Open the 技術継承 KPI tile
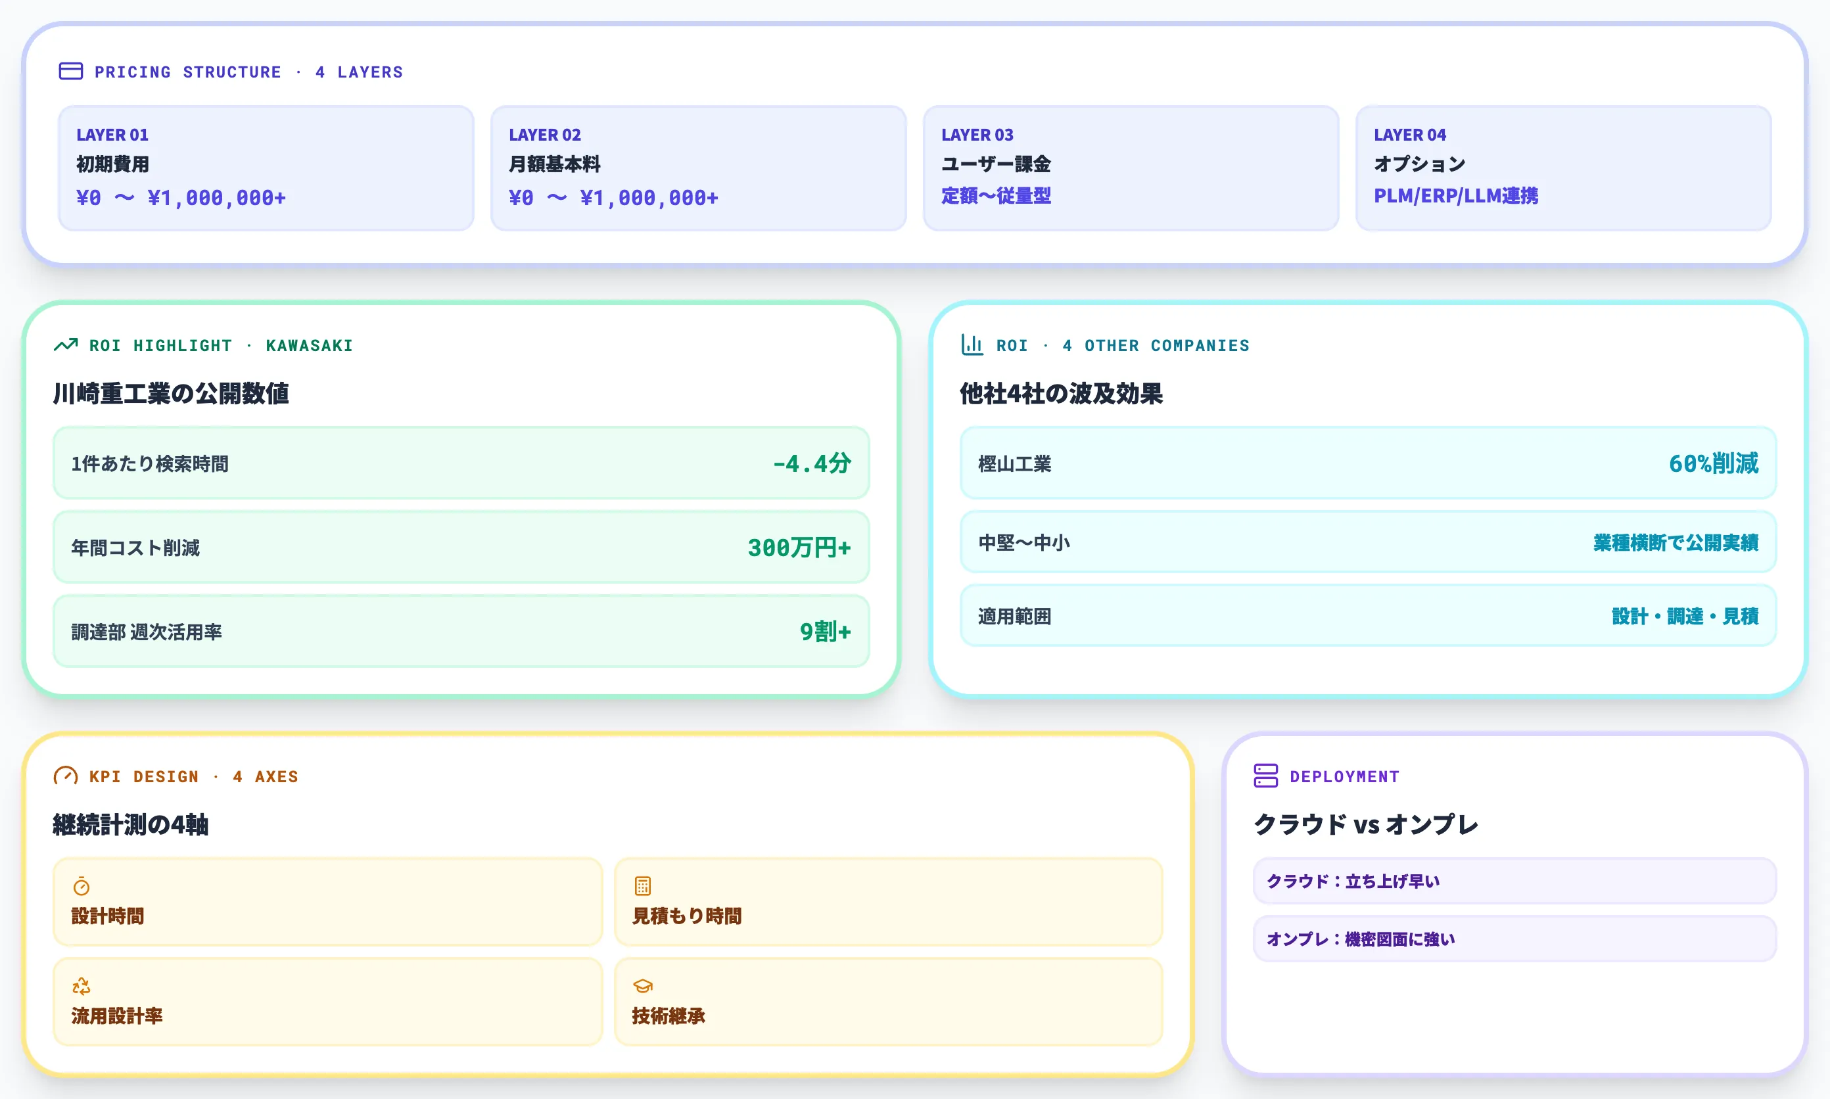The height and width of the screenshot is (1099, 1830). pyautogui.click(x=888, y=1002)
